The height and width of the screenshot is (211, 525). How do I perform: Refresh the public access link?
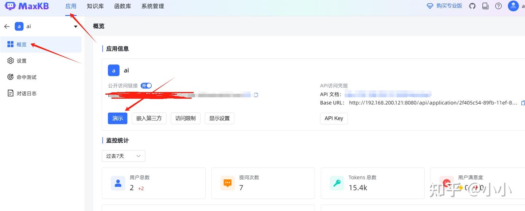click(256, 95)
